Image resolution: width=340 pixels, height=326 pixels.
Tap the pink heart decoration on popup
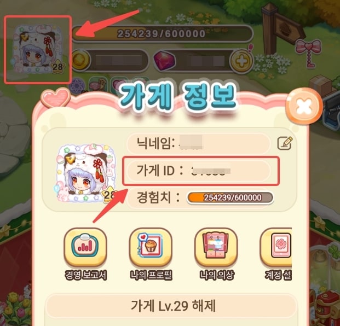pyautogui.click(x=55, y=97)
